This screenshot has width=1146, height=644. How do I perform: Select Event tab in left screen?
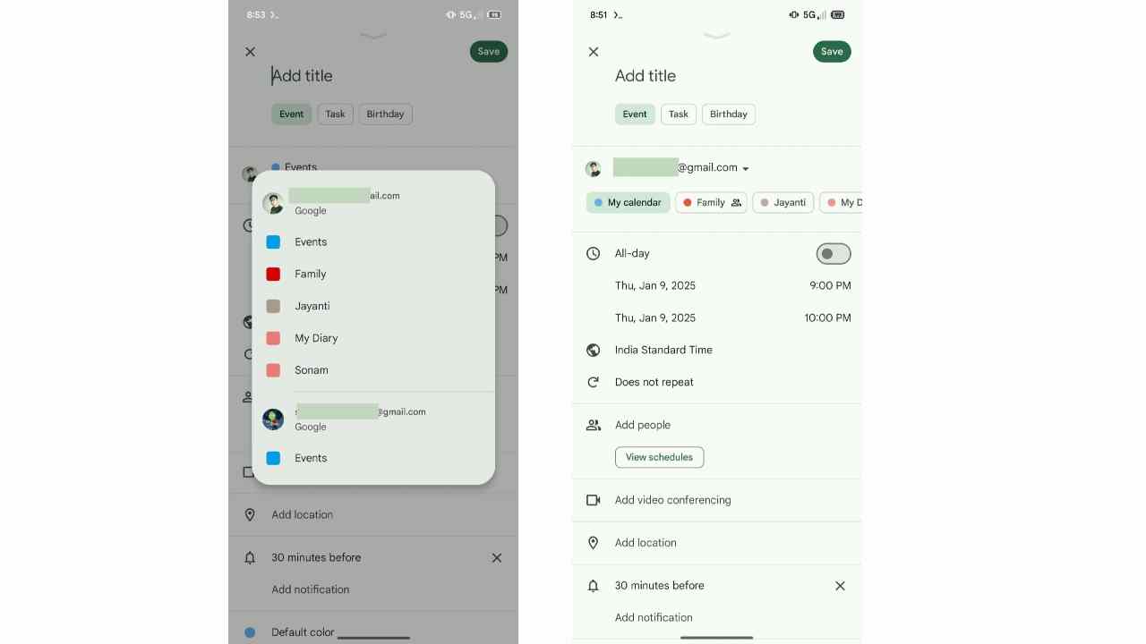[x=292, y=114]
